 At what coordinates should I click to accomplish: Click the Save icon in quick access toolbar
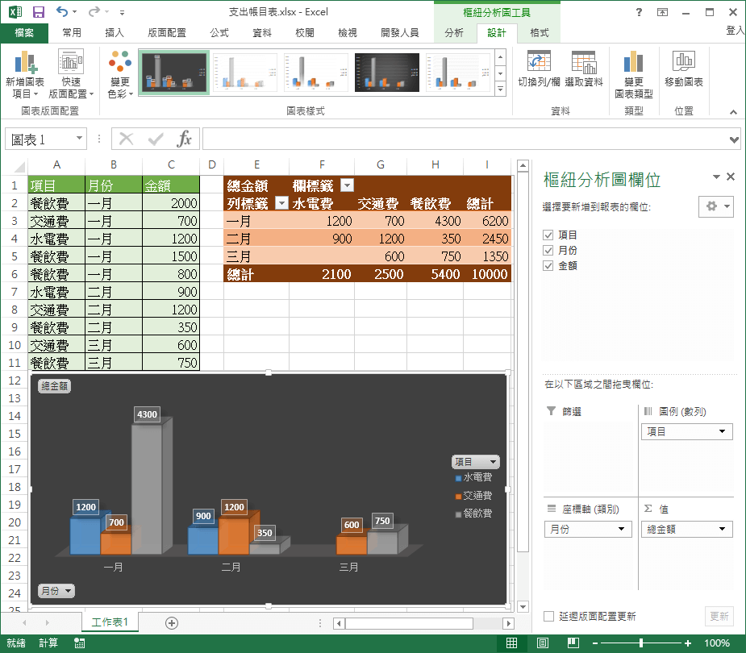[x=38, y=12]
